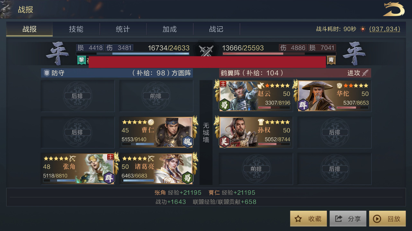
Task: Click the 收藏 favorite button
Action: pos(309,219)
